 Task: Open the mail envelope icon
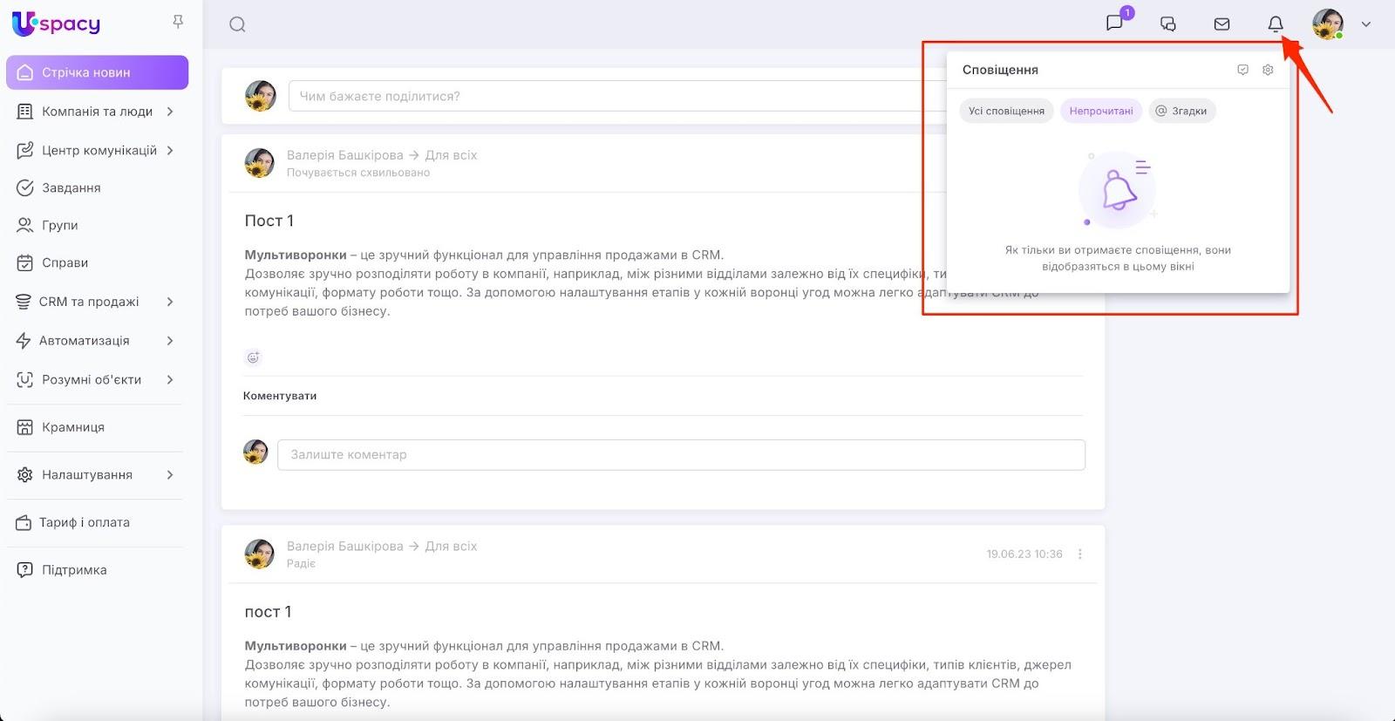point(1221,24)
